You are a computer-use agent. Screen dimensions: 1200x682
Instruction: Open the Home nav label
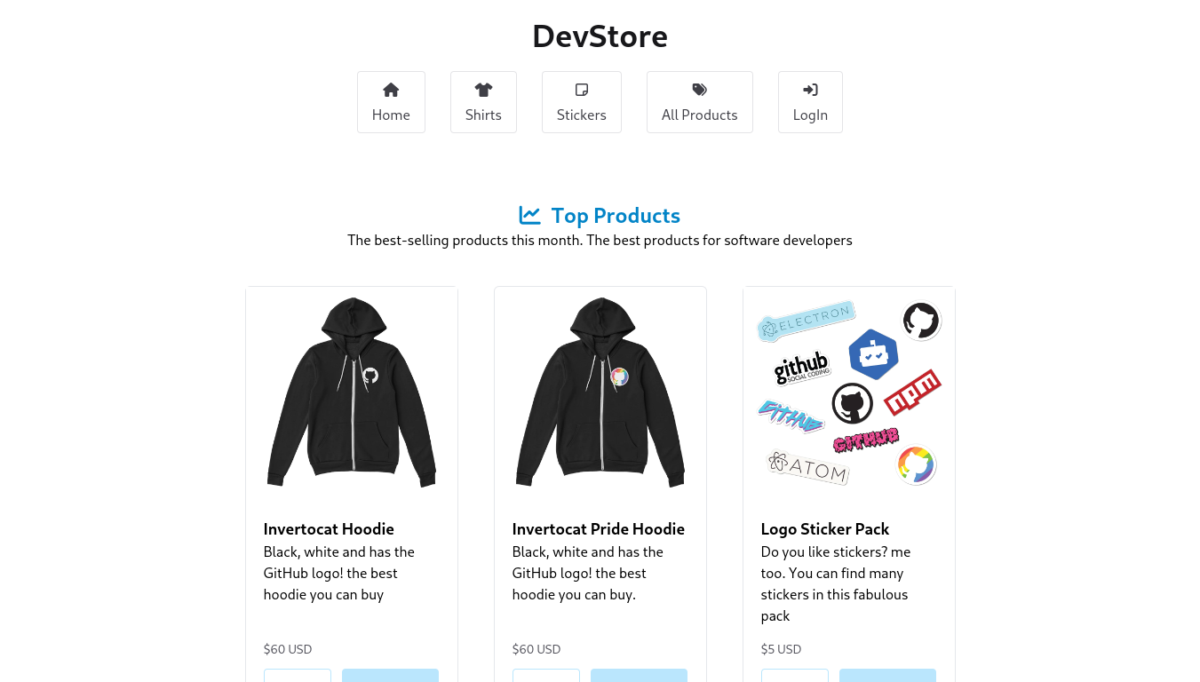click(391, 115)
